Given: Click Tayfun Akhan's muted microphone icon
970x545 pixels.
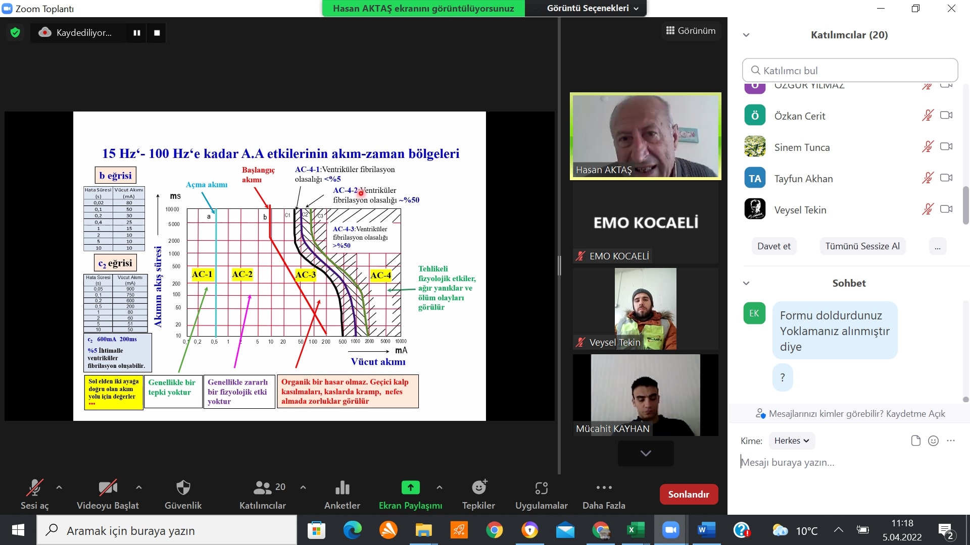Looking at the screenshot, I should (x=928, y=178).
